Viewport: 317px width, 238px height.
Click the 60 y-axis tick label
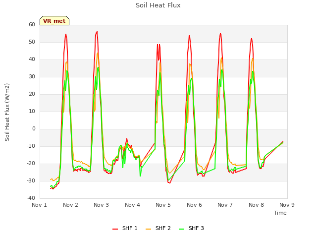pos(32,24)
